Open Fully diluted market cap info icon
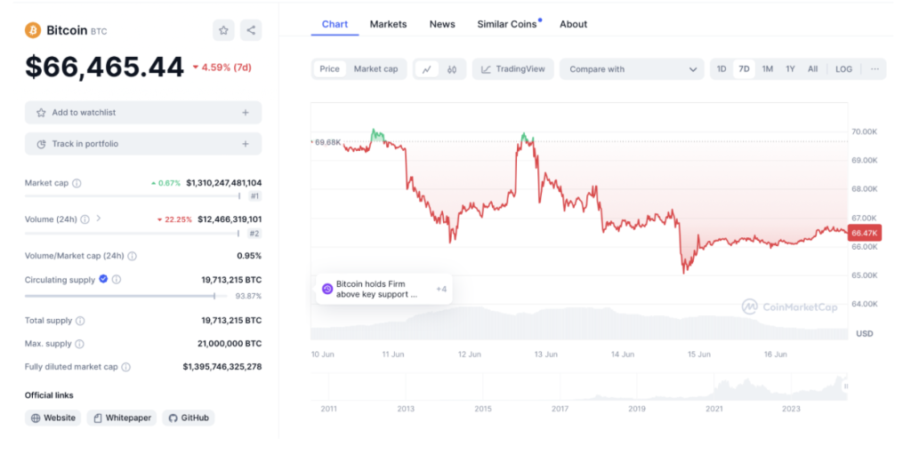This screenshot has height=454, width=911. (x=126, y=368)
